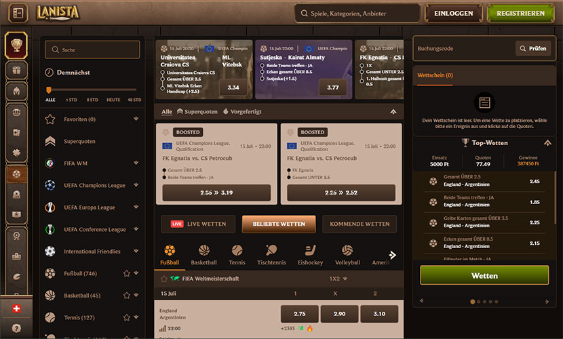Star Fußball (746) as favorite
The width and height of the screenshot is (563, 339).
point(126,273)
